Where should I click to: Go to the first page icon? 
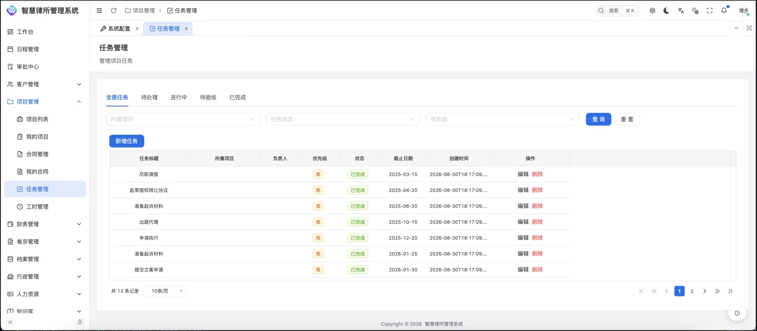click(642, 291)
